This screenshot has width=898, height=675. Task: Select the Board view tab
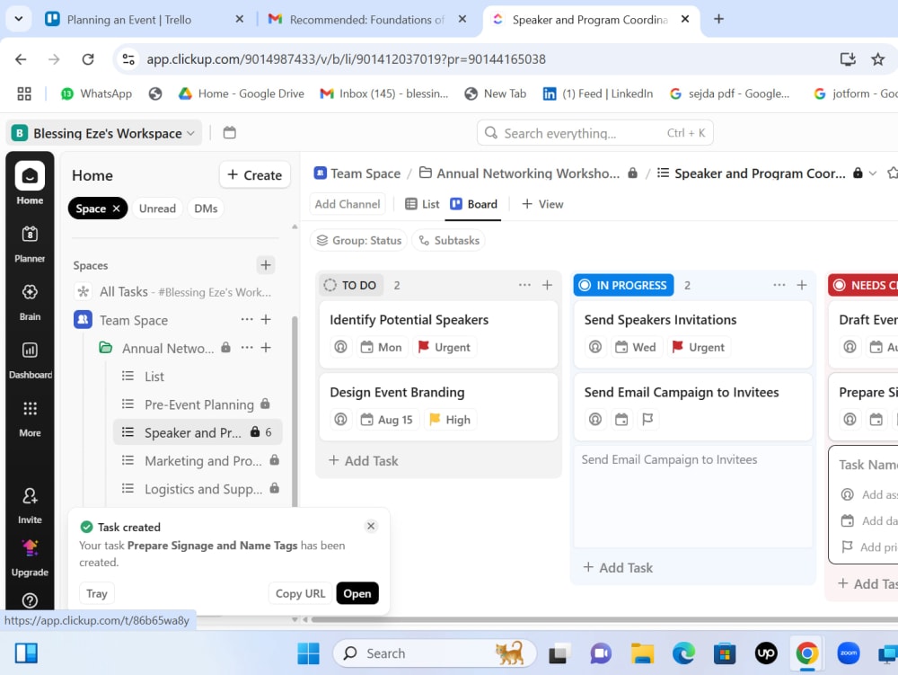point(473,204)
